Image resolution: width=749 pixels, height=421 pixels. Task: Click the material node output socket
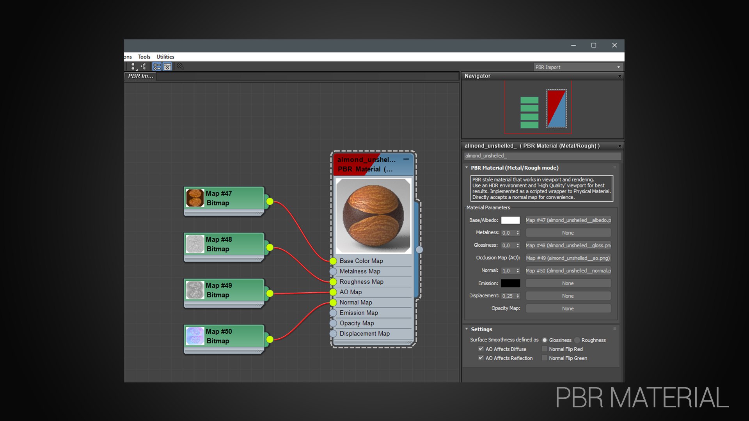pyautogui.click(x=419, y=250)
